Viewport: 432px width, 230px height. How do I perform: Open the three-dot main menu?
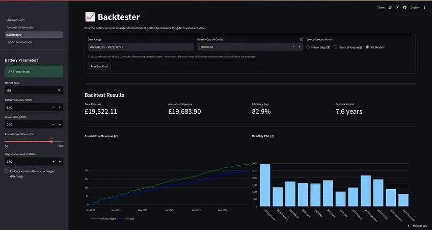(424, 8)
